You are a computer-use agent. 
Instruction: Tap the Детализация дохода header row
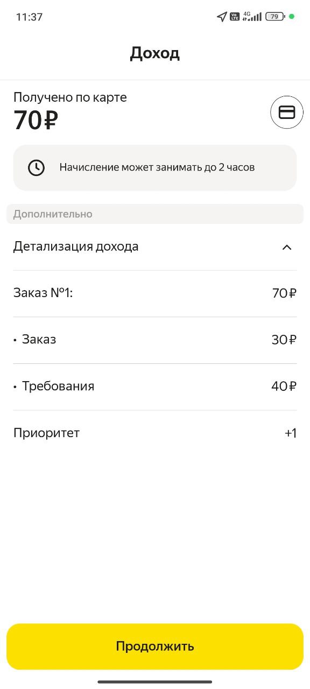tap(155, 247)
